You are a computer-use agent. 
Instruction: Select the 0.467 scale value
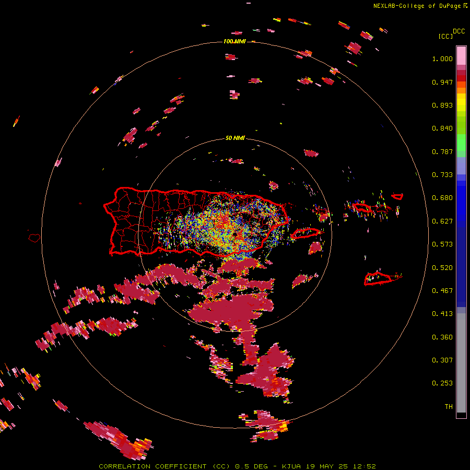pos(442,291)
